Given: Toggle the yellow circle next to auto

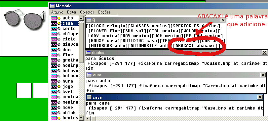Looking at the screenshot, I should [x=59, y=18].
